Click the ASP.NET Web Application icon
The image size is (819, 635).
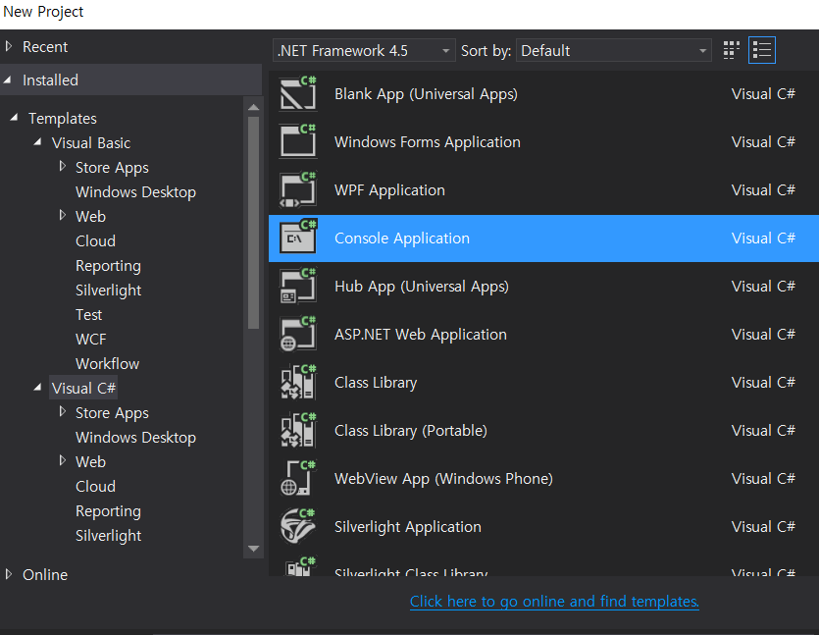click(x=298, y=334)
